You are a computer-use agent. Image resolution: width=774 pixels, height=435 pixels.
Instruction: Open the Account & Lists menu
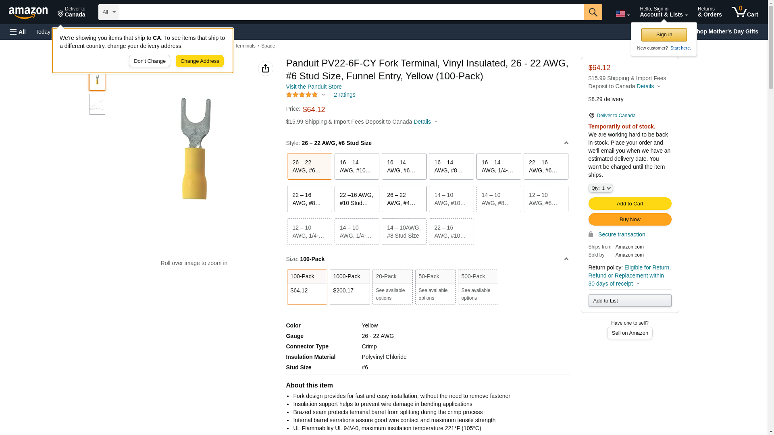coord(663,12)
